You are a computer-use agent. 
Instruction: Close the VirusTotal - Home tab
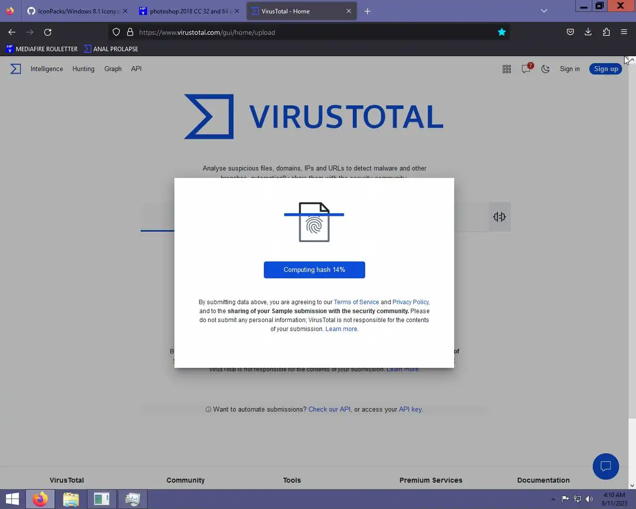pos(348,11)
